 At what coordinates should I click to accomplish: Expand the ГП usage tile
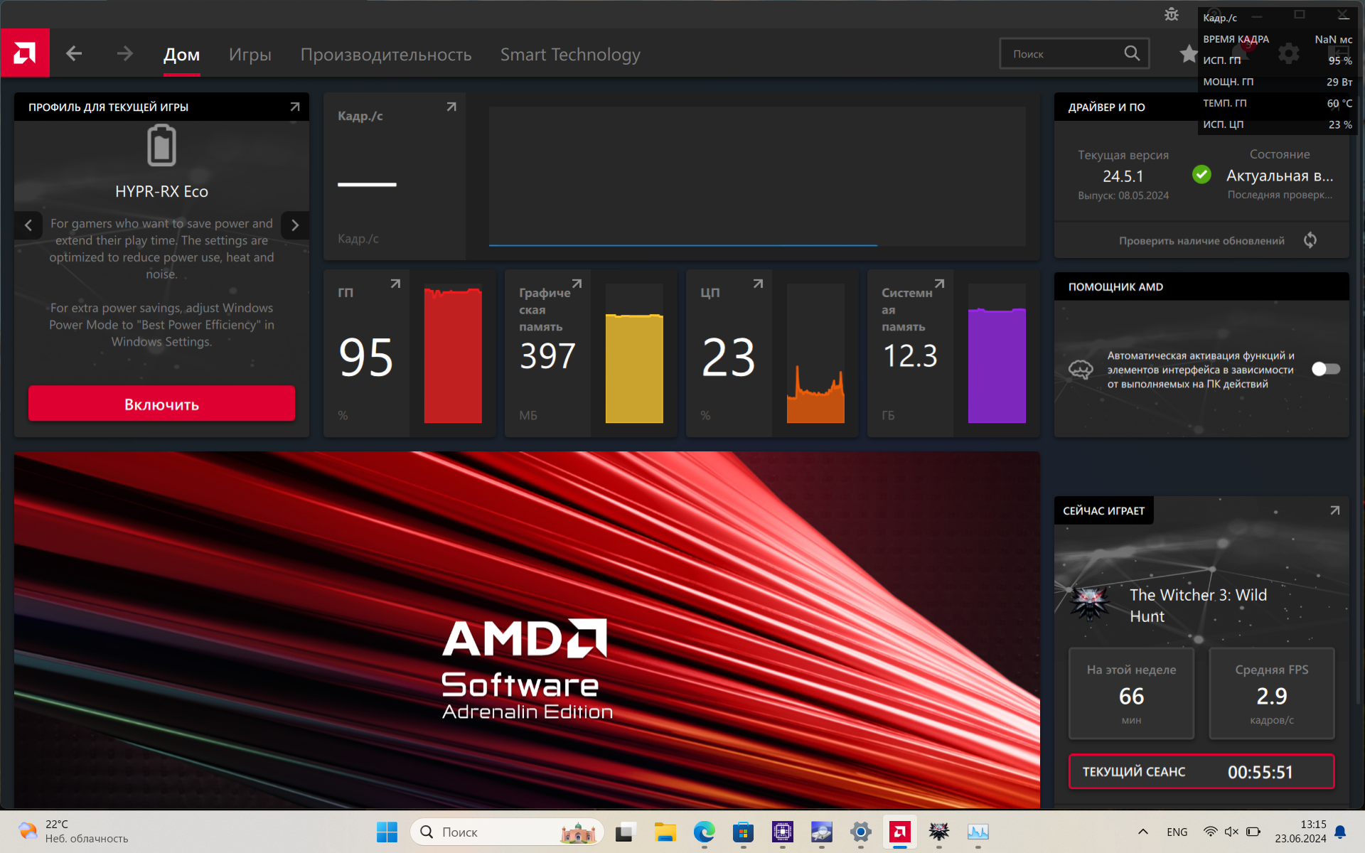click(x=395, y=284)
